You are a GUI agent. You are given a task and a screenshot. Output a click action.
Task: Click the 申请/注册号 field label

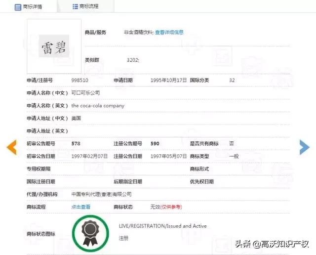(39, 80)
